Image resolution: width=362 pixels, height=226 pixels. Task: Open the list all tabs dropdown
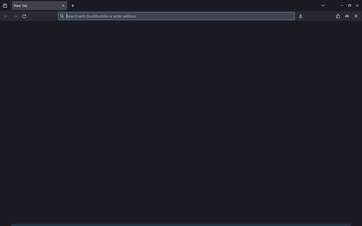323,5
